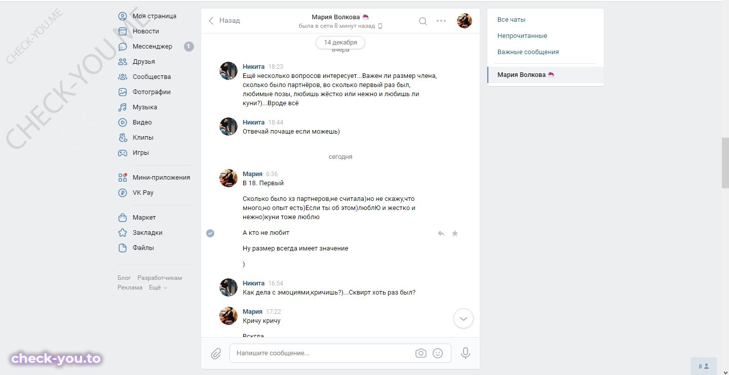
Task: Open the emoji picker
Action: [438, 353]
